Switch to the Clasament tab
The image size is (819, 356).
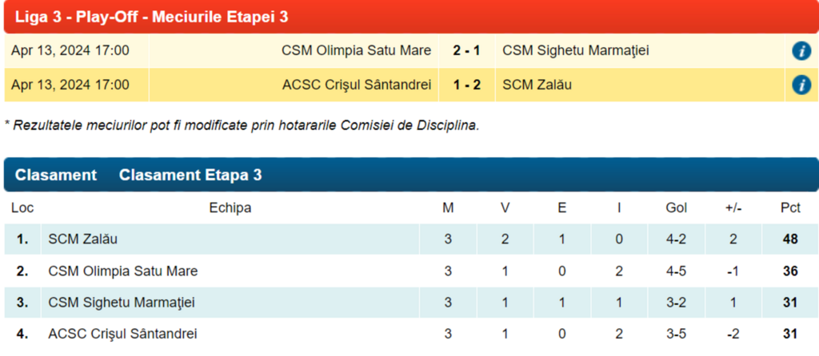pos(56,176)
